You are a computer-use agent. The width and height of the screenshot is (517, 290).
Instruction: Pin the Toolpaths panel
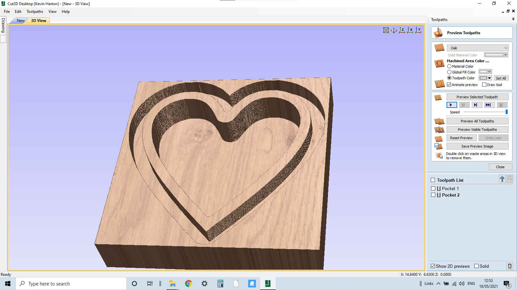click(x=513, y=19)
